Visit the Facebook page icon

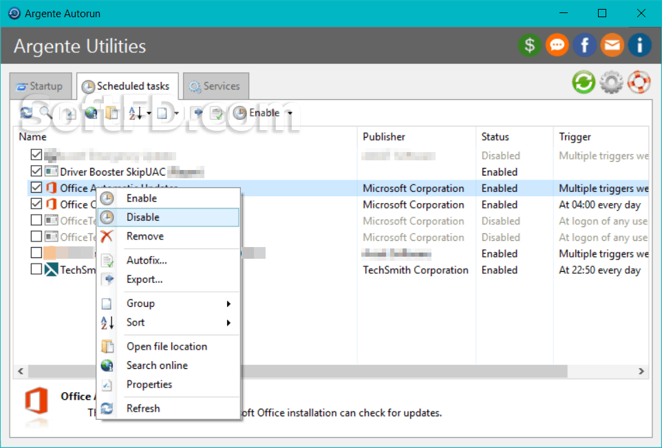585,45
